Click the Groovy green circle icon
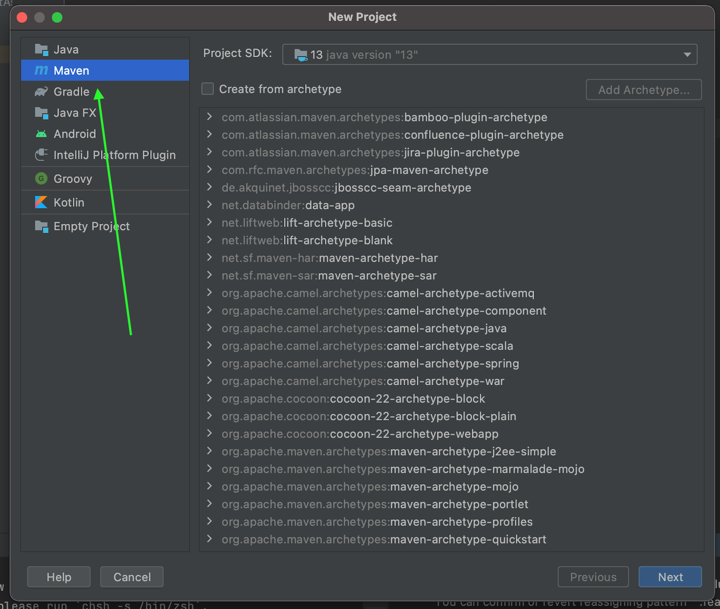 pos(41,178)
